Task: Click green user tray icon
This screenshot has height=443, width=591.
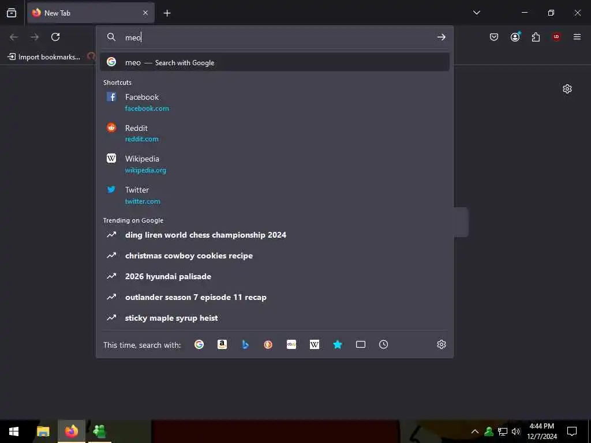Action: coord(489,431)
